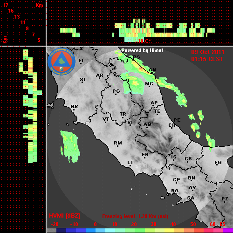Image resolution: width=233 pixels, height=233 pixels.
Task: Click the CB city marker on the map
Action: (x=188, y=159)
